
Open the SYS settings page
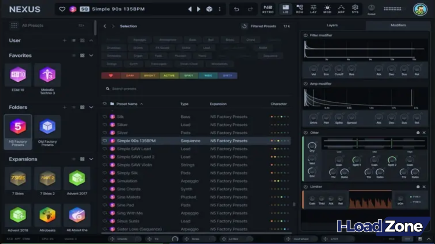pyautogui.click(x=354, y=9)
